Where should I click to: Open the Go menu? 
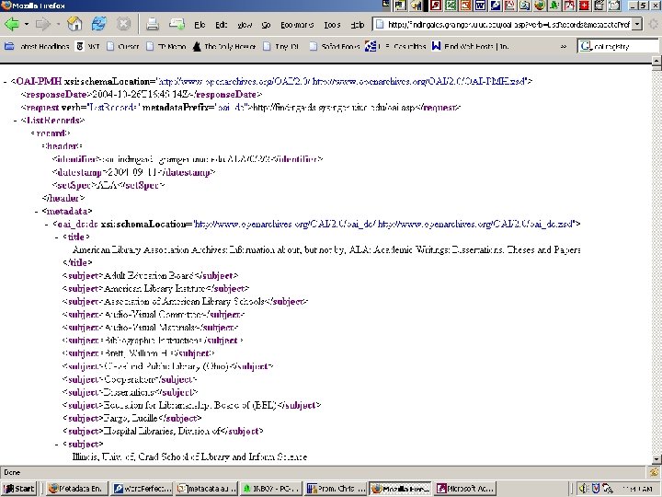(266, 25)
